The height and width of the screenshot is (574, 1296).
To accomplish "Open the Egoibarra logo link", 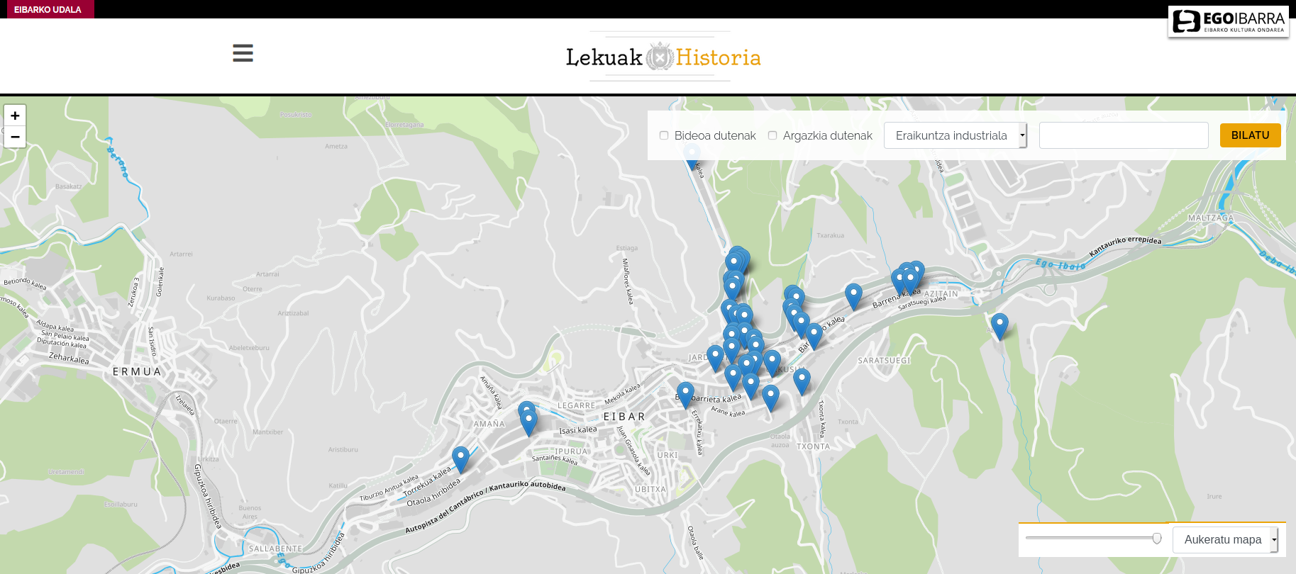I will [1228, 21].
